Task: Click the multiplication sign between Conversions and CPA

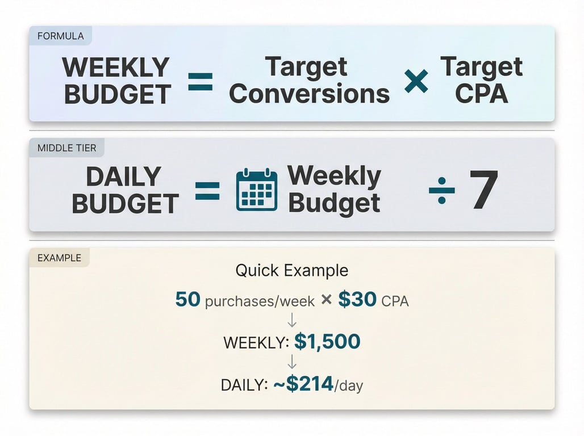Action: (x=416, y=81)
